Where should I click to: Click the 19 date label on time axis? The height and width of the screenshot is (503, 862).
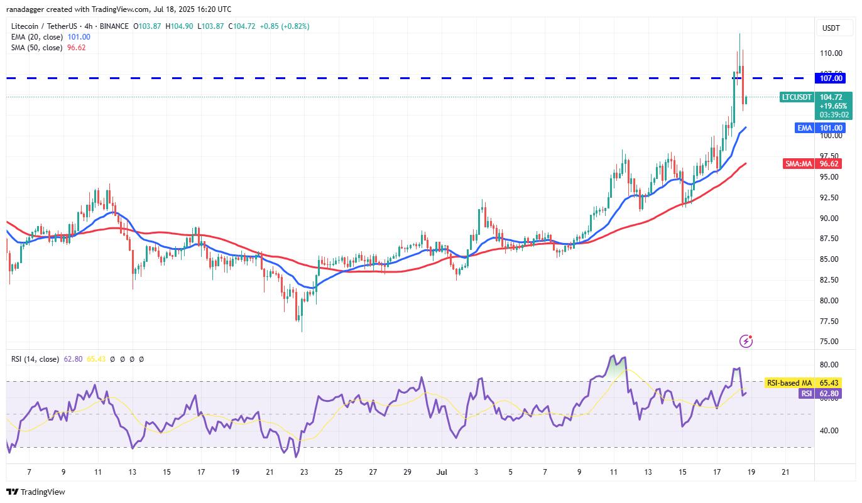point(751,471)
